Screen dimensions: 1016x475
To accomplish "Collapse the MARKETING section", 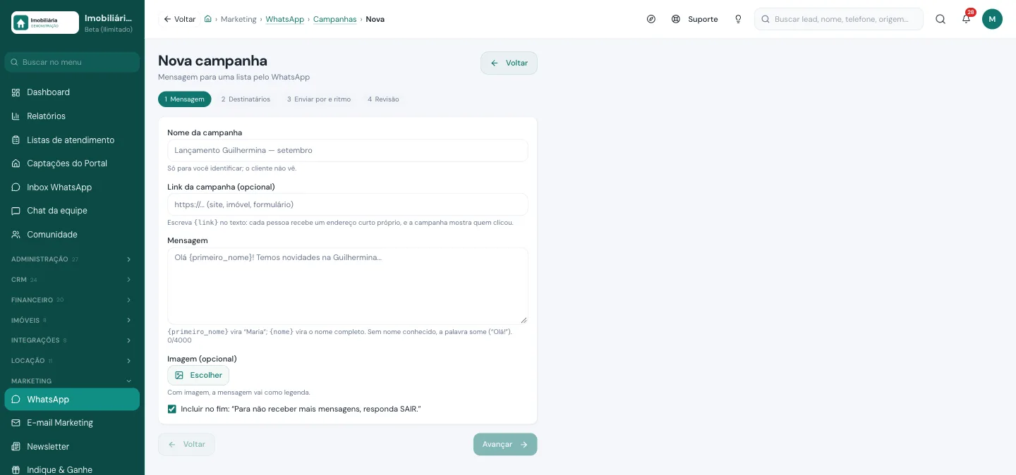I will click(x=72, y=381).
